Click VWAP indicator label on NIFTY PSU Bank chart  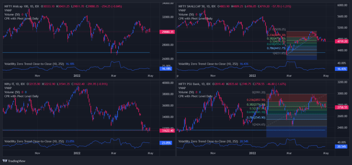click(182, 88)
